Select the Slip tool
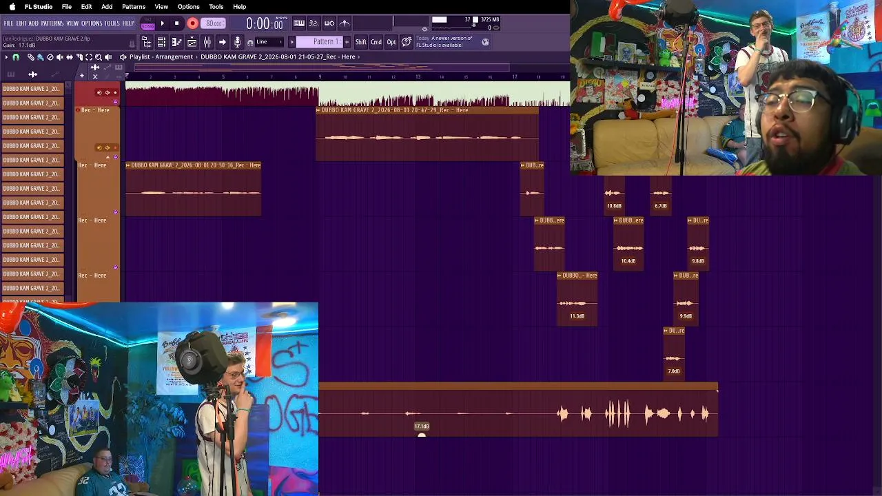 69,57
